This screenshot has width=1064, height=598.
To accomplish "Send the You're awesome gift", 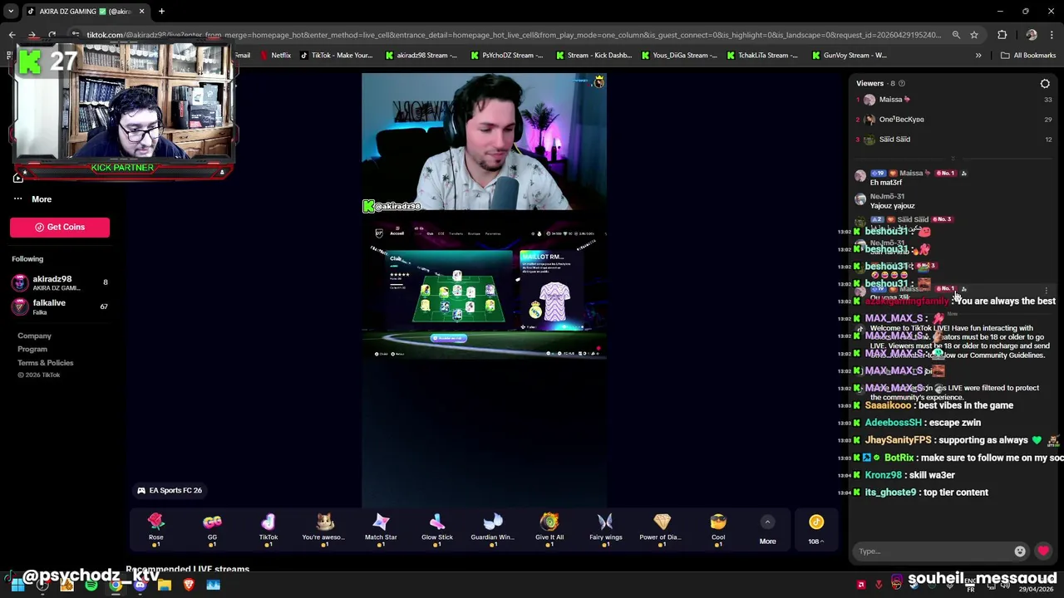I will pos(324,527).
